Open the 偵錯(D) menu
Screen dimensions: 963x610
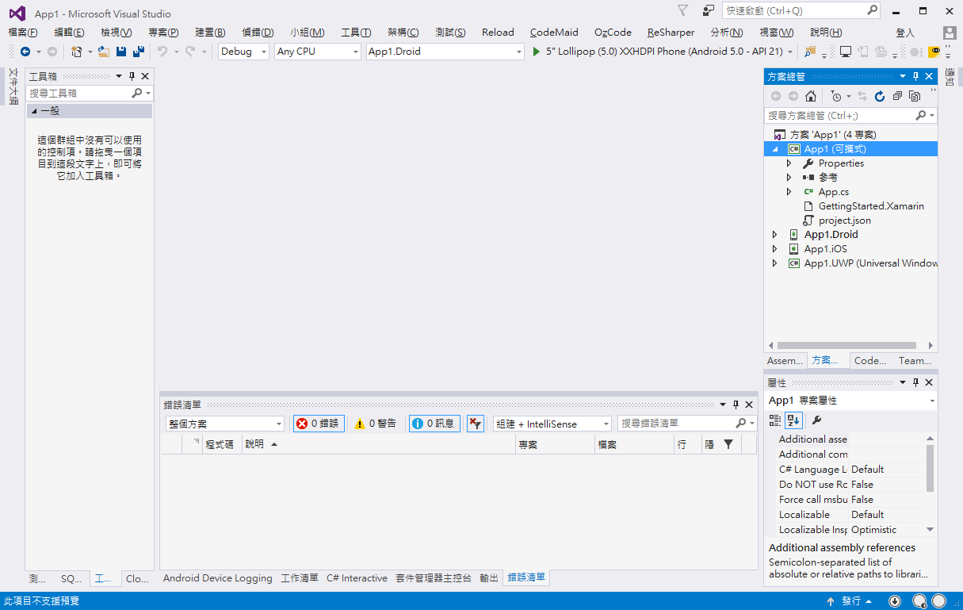[x=258, y=33]
